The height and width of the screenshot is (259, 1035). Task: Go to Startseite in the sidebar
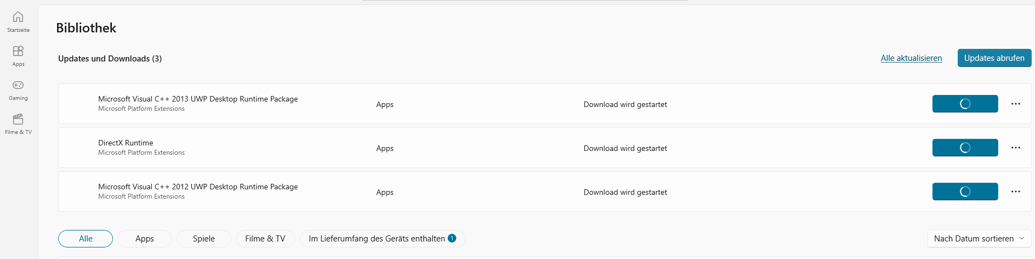(x=18, y=22)
